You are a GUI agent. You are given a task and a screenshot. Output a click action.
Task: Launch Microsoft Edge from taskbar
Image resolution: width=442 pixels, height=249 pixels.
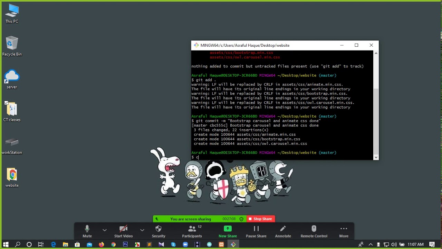tap(53, 245)
